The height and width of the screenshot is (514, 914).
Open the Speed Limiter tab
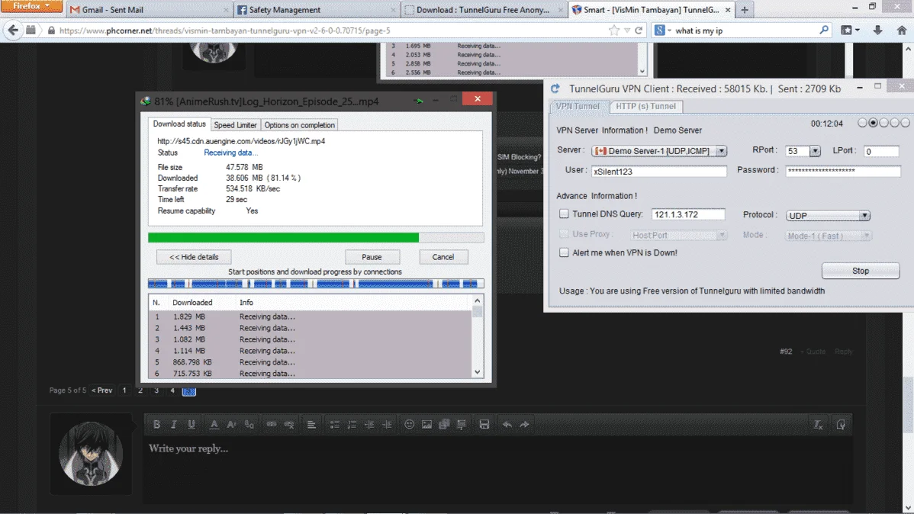(235, 125)
